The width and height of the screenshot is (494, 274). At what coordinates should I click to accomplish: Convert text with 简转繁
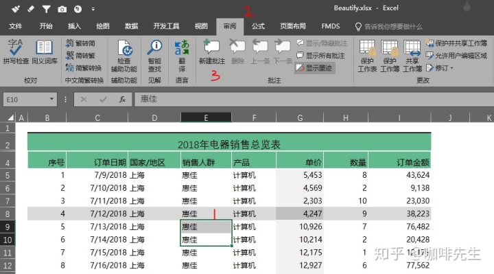click(81, 56)
